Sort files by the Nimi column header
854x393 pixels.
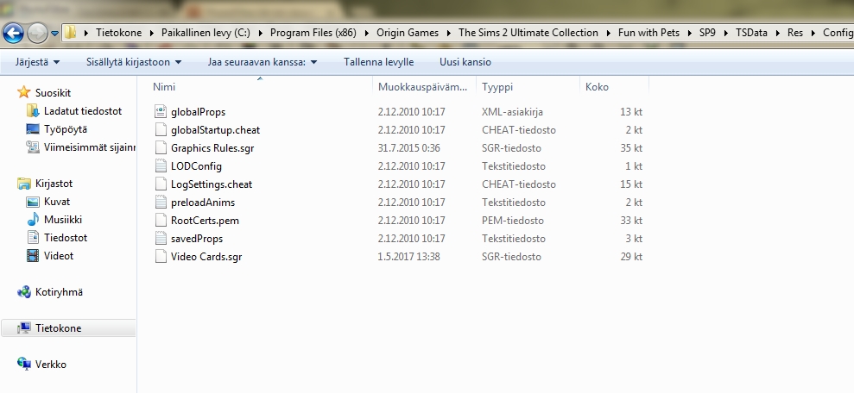pos(164,87)
